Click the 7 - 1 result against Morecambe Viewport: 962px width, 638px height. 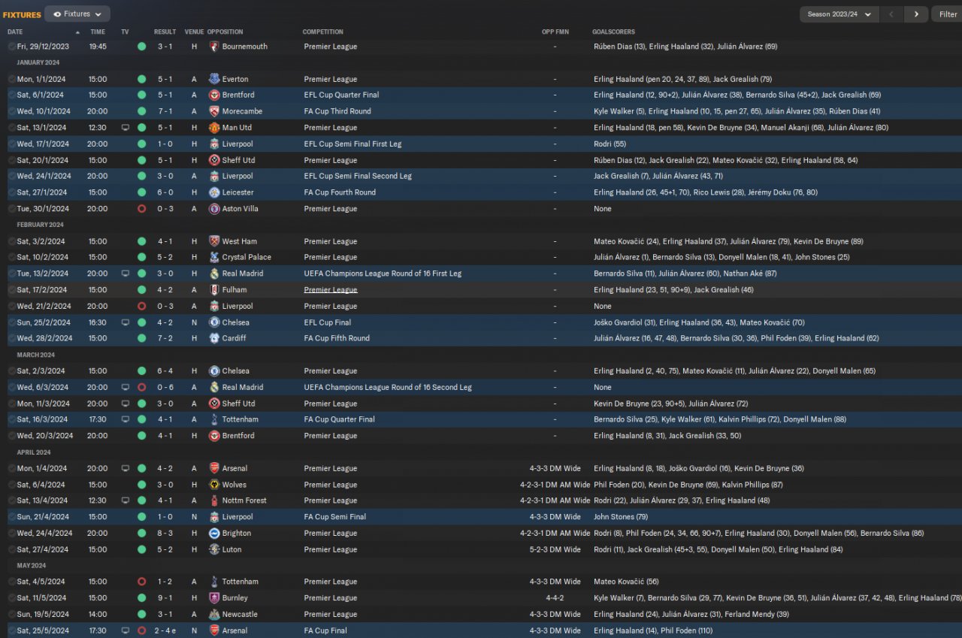pos(165,111)
